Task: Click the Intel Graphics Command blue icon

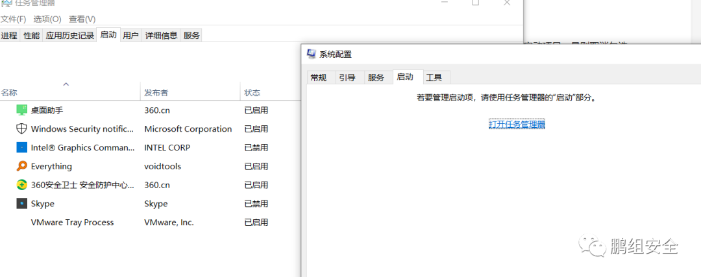Action: (x=22, y=147)
